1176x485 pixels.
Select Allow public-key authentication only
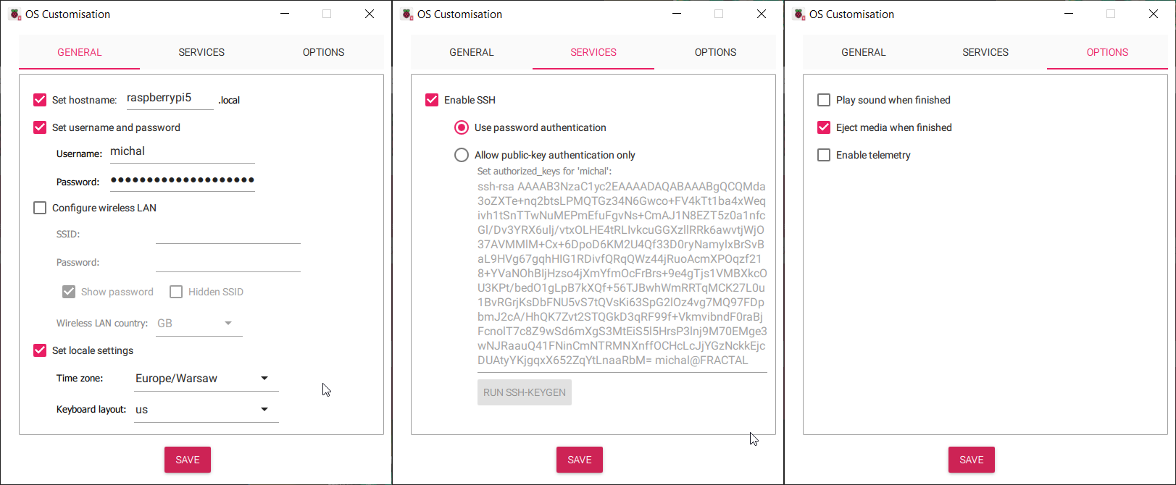coord(462,155)
